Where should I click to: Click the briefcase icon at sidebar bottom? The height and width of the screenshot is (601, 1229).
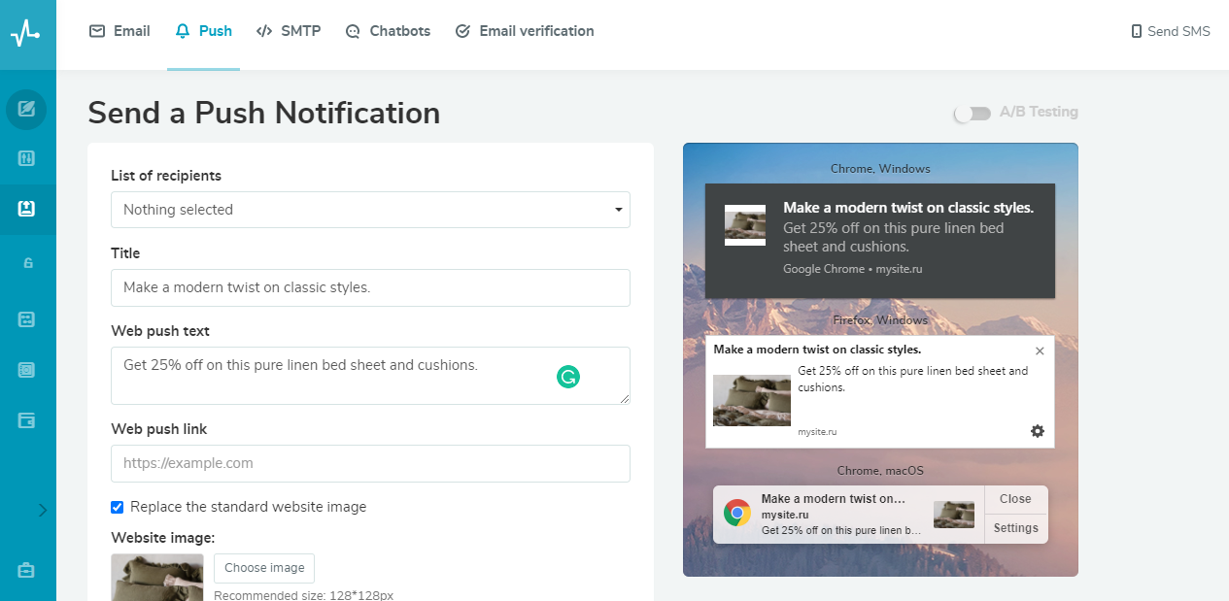click(26, 571)
